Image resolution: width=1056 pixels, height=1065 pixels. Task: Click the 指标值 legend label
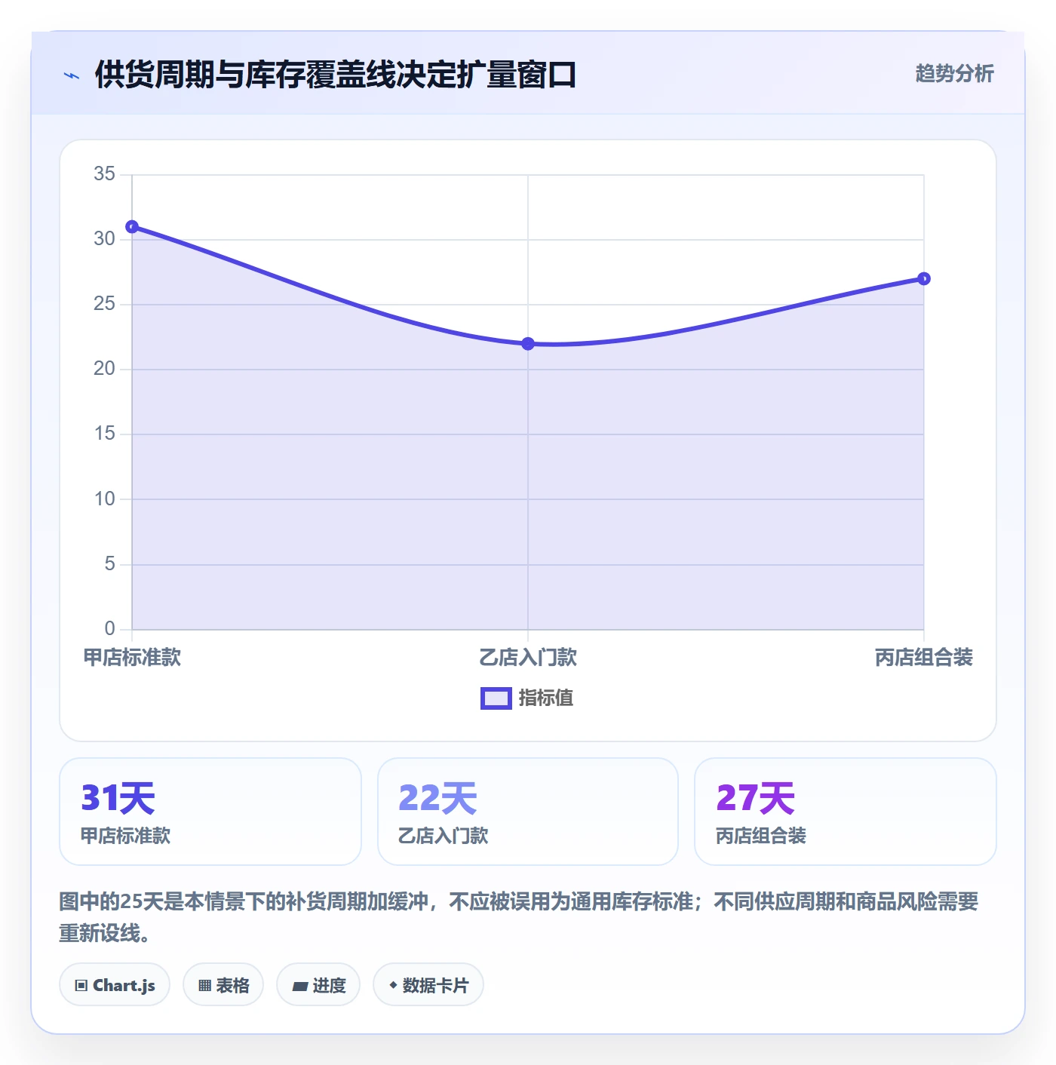pyautogui.click(x=546, y=698)
